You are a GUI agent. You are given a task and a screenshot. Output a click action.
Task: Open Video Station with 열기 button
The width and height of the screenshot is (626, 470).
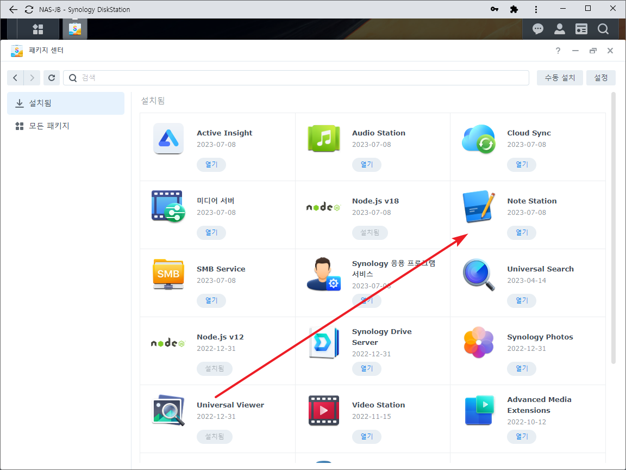[366, 436]
